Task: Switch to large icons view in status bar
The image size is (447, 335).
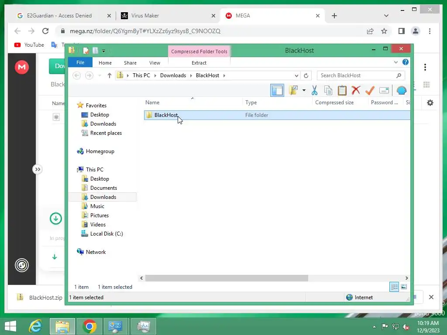Action: click(404, 287)
